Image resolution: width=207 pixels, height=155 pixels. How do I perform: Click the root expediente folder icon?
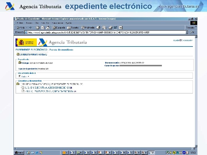18,84
